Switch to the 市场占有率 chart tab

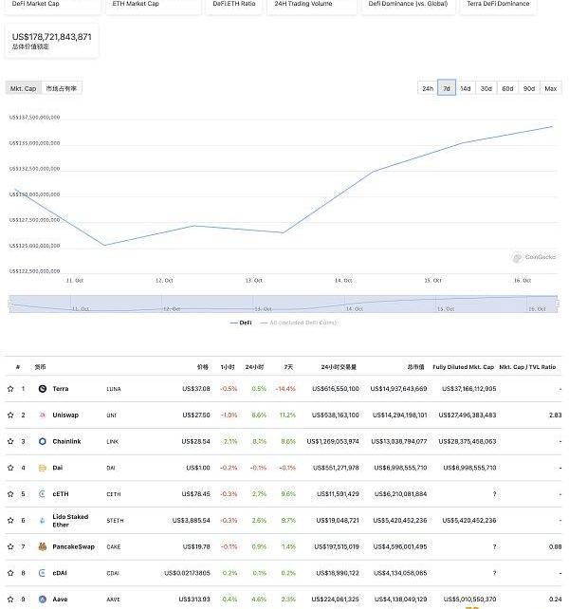point(63,88)
